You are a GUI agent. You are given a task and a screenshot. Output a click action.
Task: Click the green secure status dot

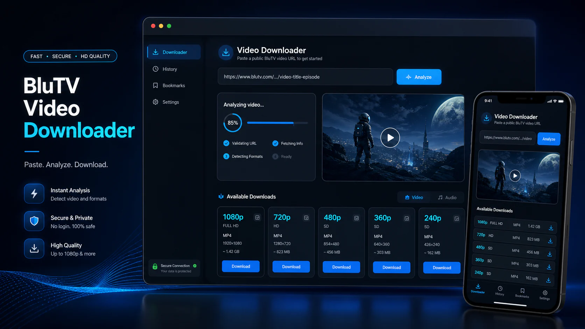point(195,266)
